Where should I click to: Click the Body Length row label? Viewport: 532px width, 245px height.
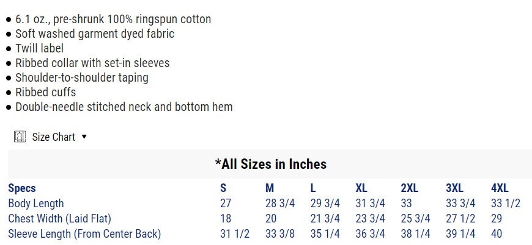pos(35,204)
